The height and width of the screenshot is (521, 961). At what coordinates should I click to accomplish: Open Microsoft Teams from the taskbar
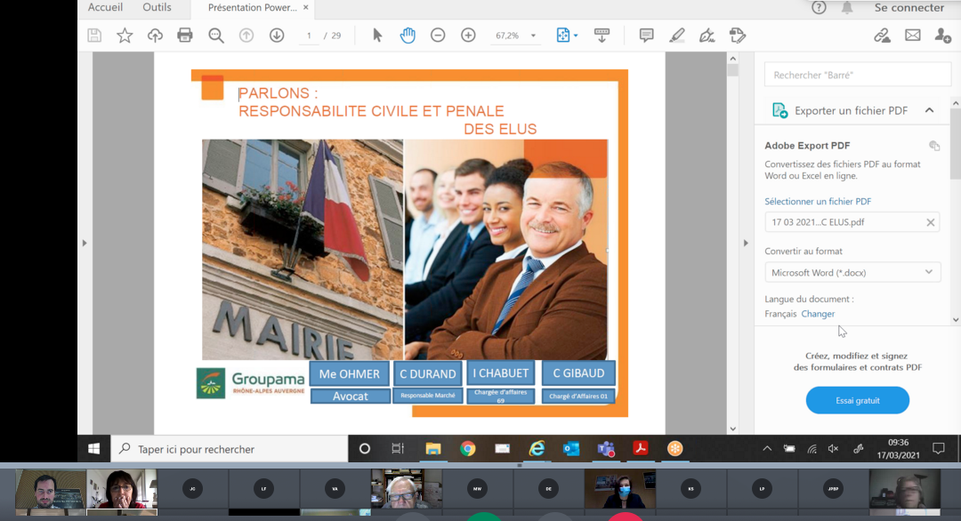606,449
